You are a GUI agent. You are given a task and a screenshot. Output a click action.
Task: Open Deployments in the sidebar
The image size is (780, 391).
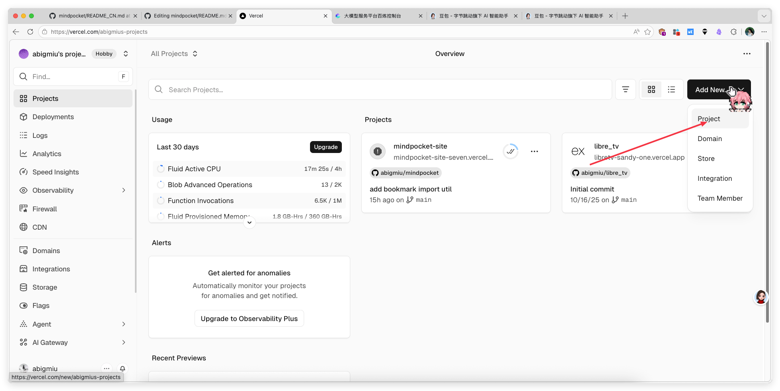(x=53, y=117)
